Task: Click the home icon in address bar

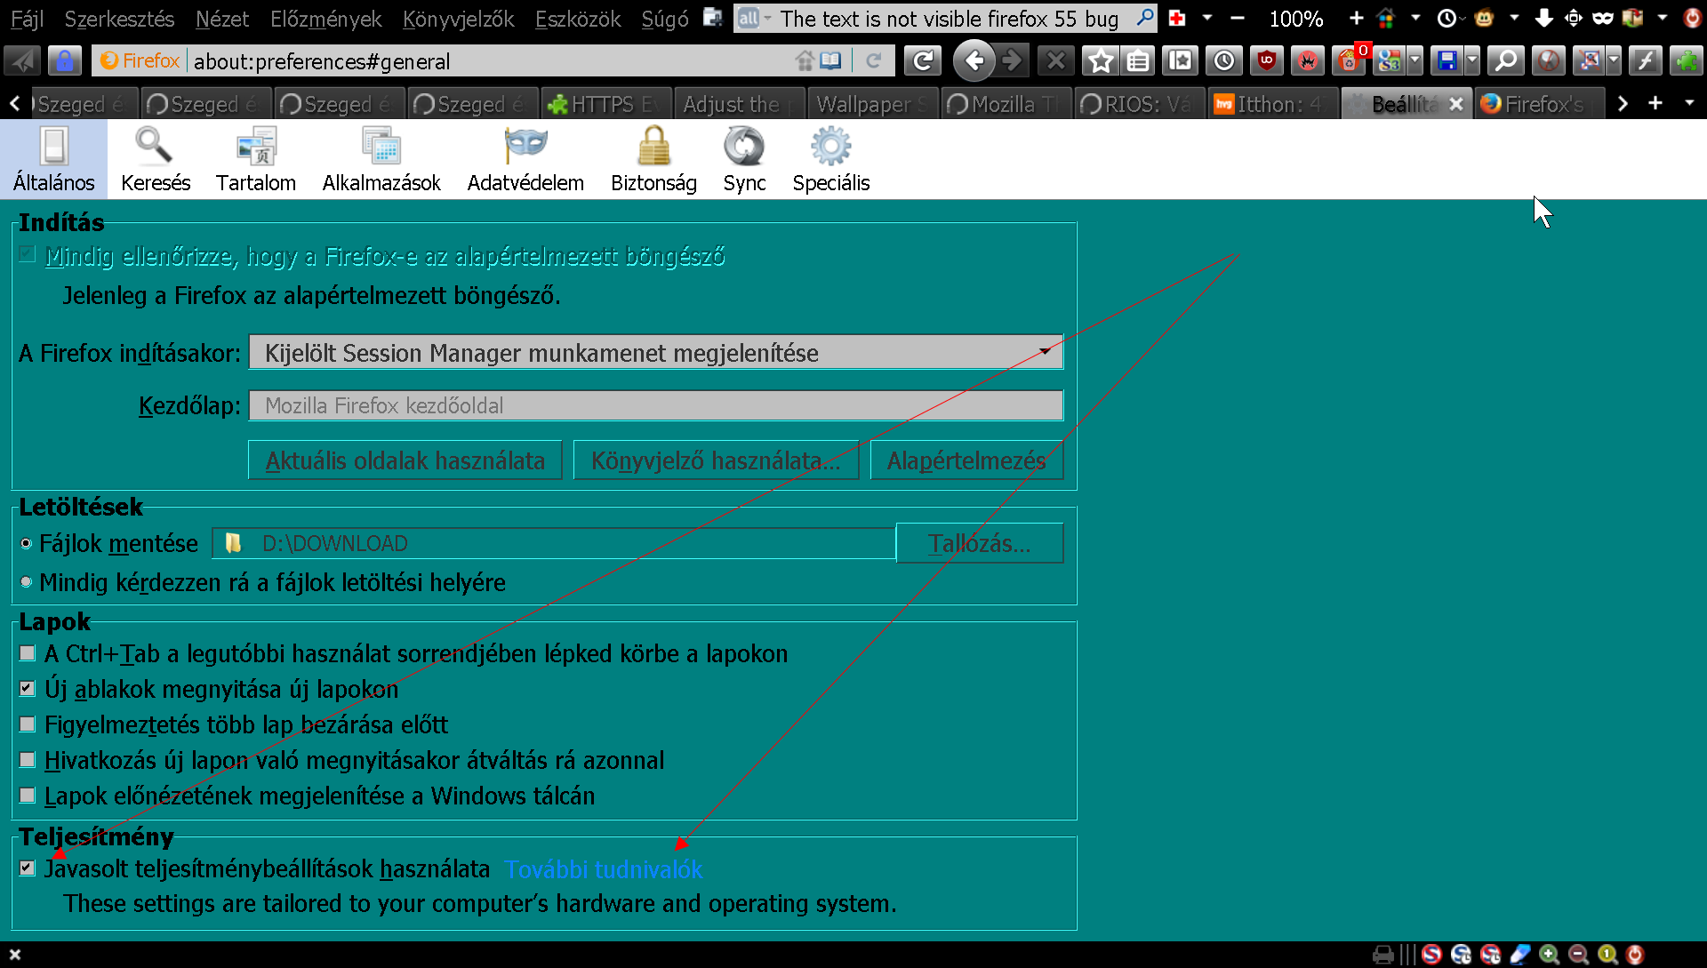Action: 805,60
